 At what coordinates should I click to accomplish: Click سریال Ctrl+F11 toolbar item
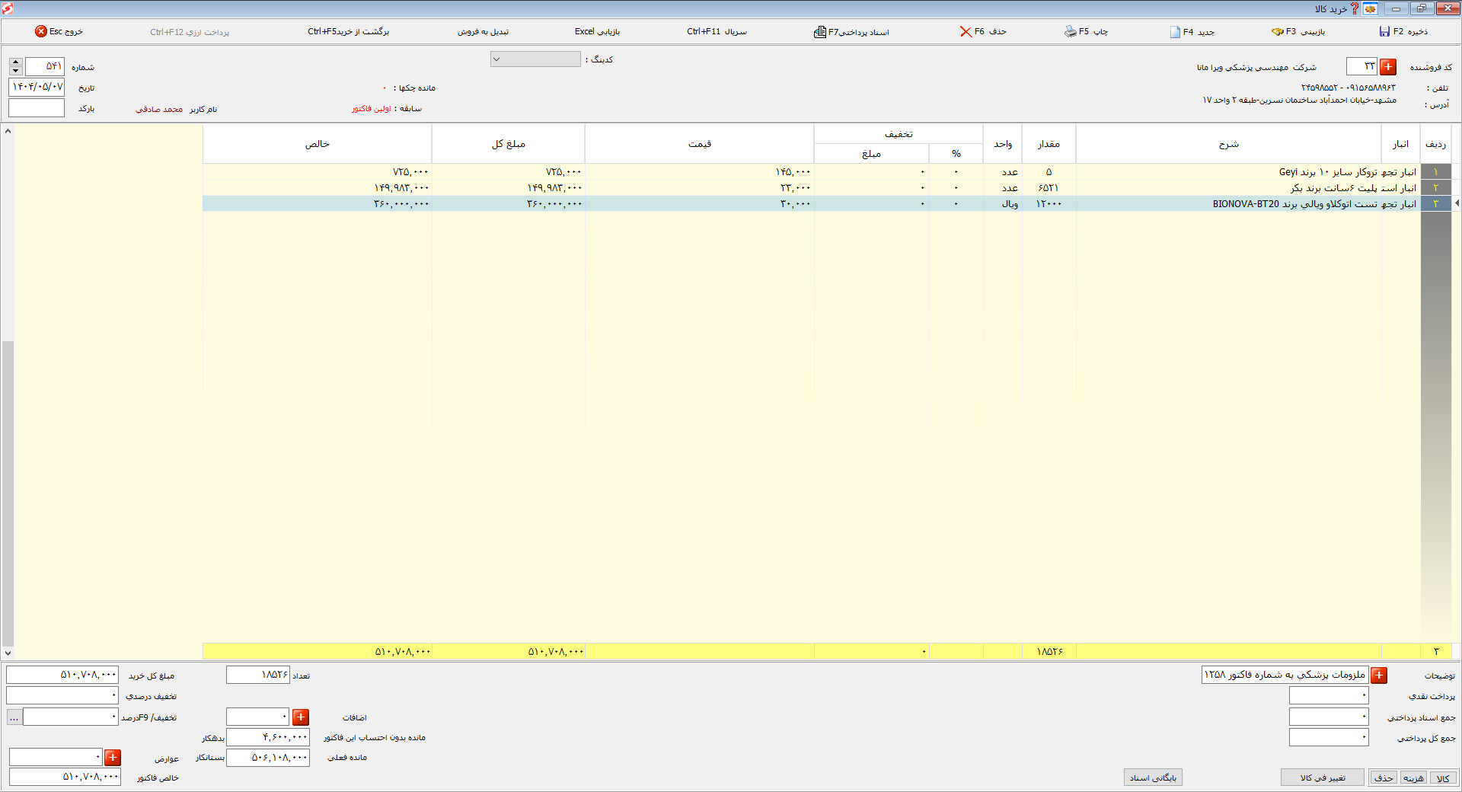pos(717,31)
